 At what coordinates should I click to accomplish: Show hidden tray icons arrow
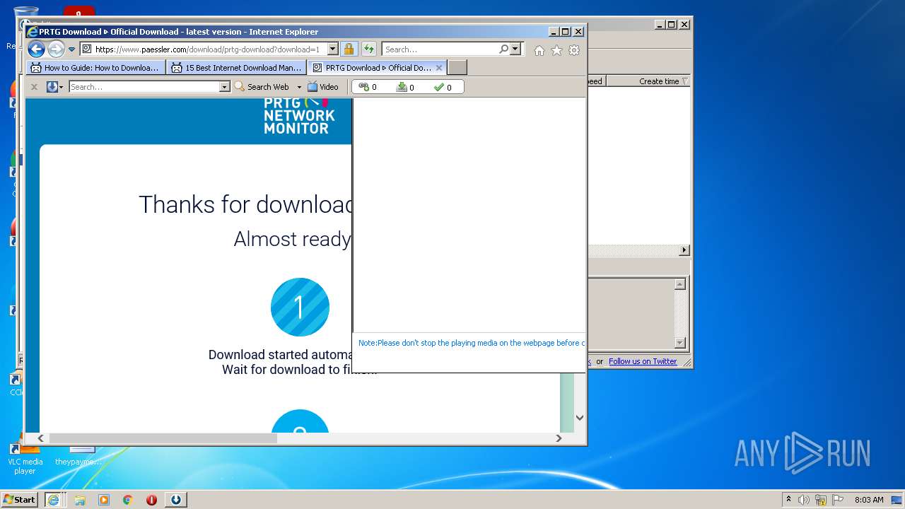tap(788, 499)
